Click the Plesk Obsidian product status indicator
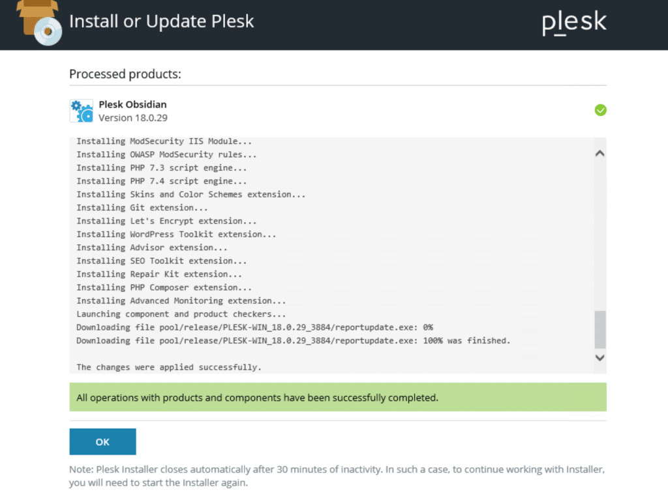Image resolution: width=668 pixels, height=503 pixels. click(600, 110)
